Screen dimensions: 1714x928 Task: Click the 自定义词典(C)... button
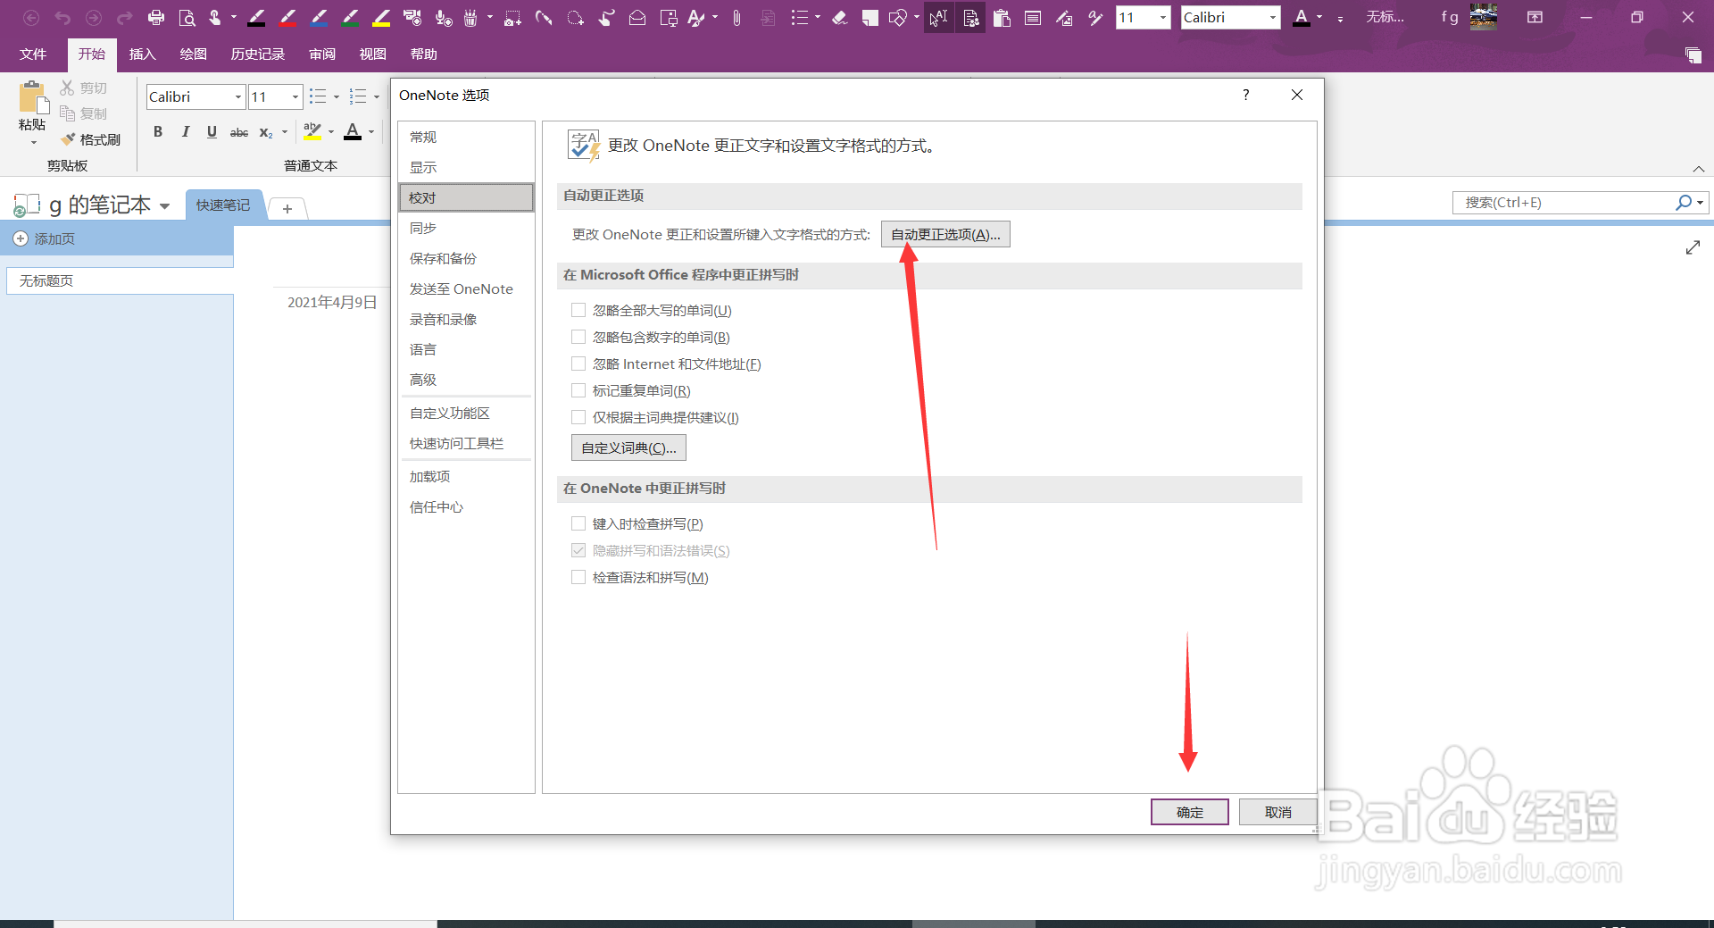click(628, 447)
